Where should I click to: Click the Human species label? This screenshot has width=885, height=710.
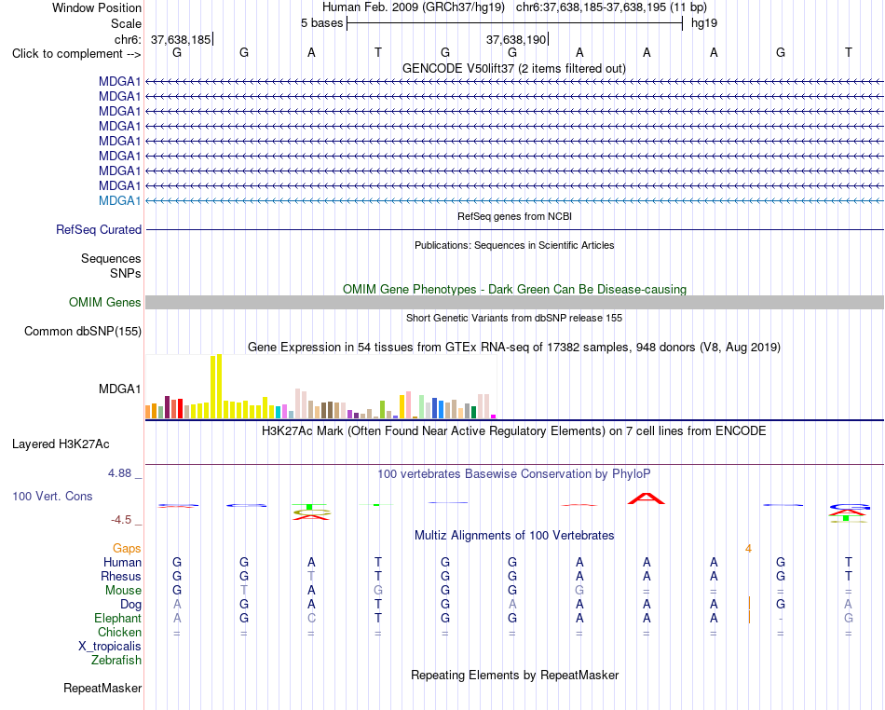pos(122,562)
